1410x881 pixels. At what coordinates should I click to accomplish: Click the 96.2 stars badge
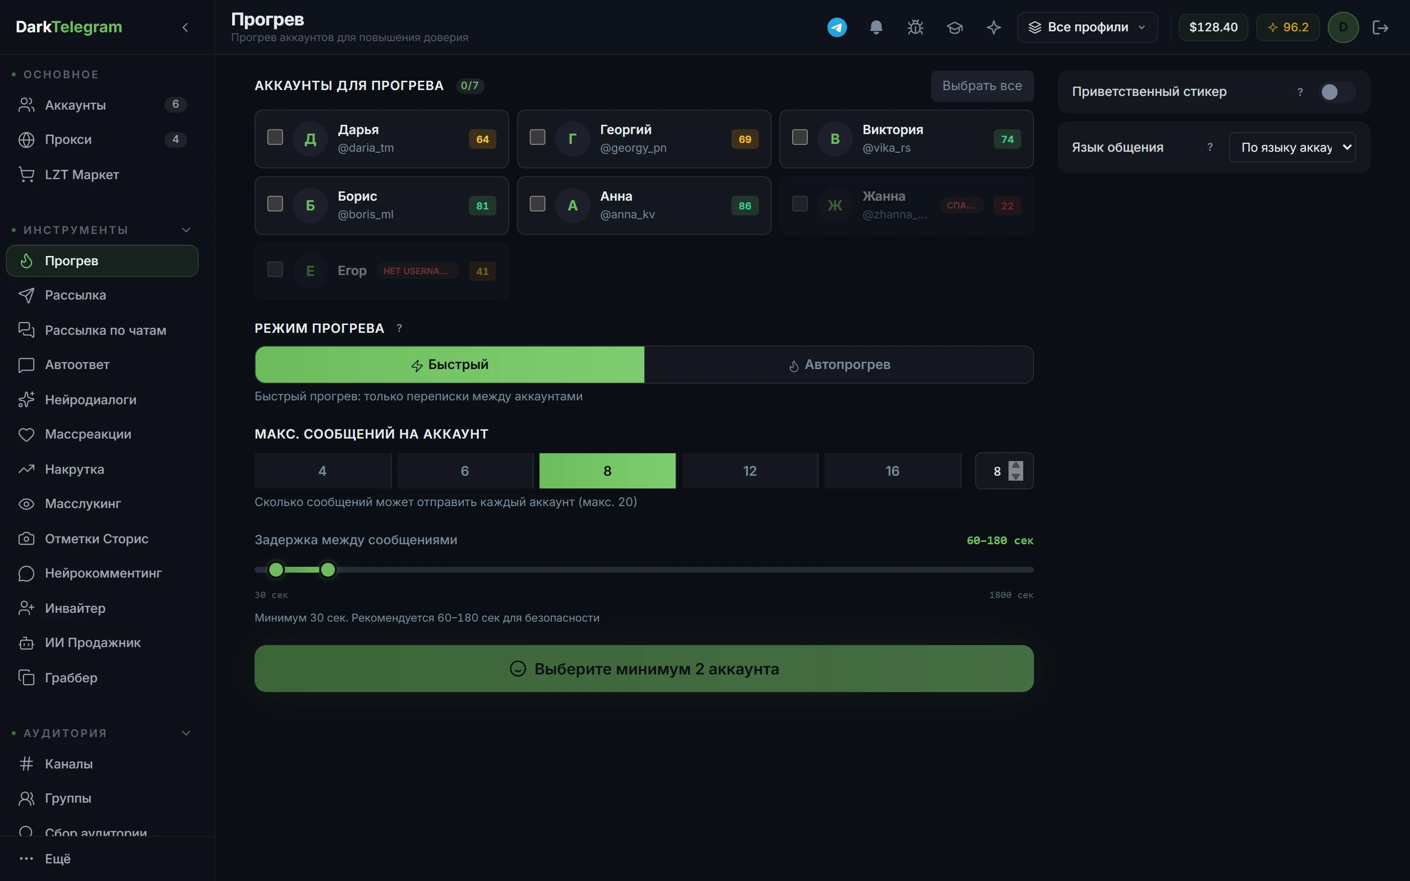pyautogui.click(x=1288, y=27)
